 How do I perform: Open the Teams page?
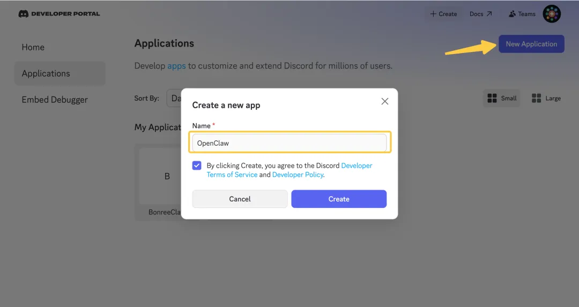(522, 14)
